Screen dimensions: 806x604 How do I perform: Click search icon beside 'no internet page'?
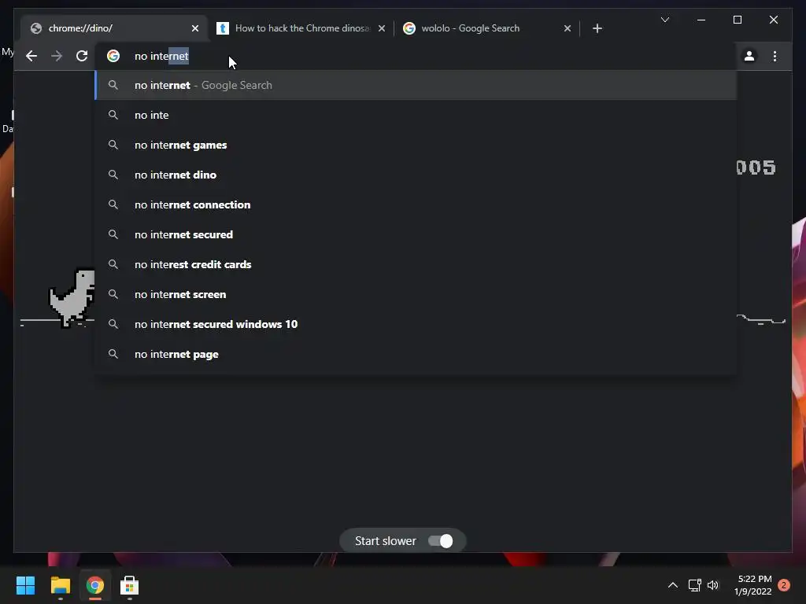click(113, 354)
